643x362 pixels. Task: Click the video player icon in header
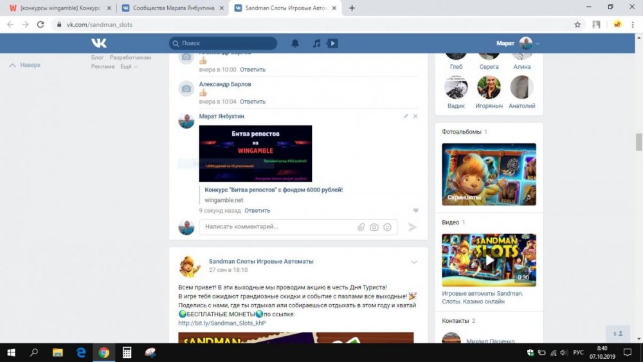[332, 44]
